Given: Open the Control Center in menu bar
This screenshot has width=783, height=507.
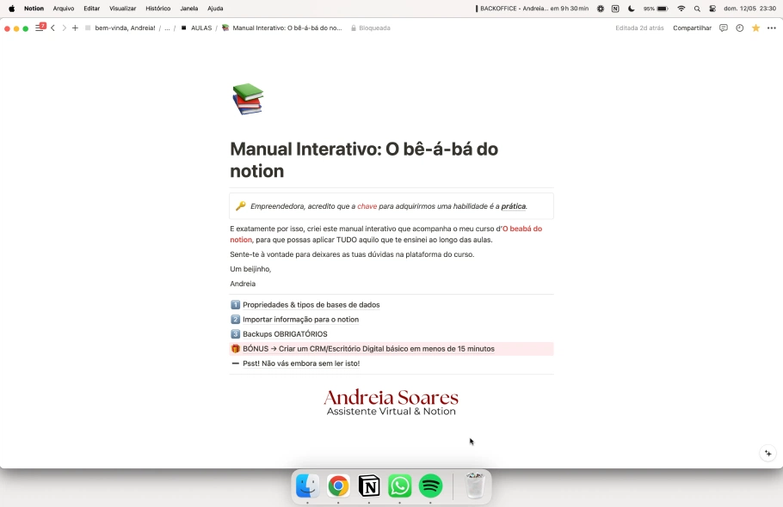Looking at the screenshot, I should click(x=712, y=9).
